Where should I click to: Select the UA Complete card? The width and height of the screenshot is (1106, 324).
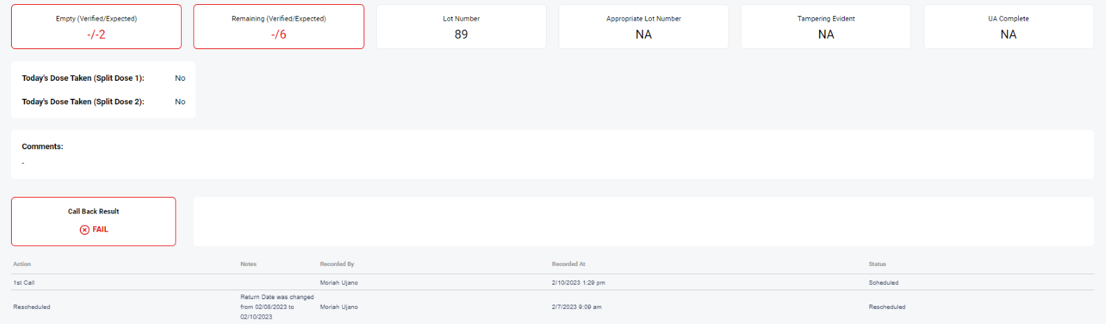click(1008, 27)
